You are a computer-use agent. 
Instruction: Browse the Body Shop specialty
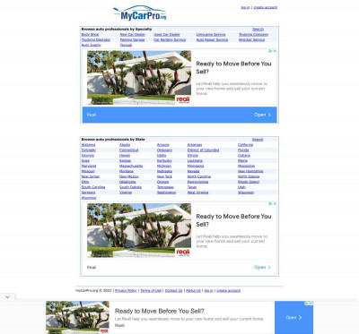pos(90,35)
